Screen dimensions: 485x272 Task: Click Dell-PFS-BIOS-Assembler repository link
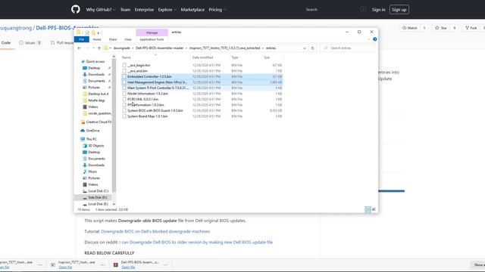pos(67,28)
